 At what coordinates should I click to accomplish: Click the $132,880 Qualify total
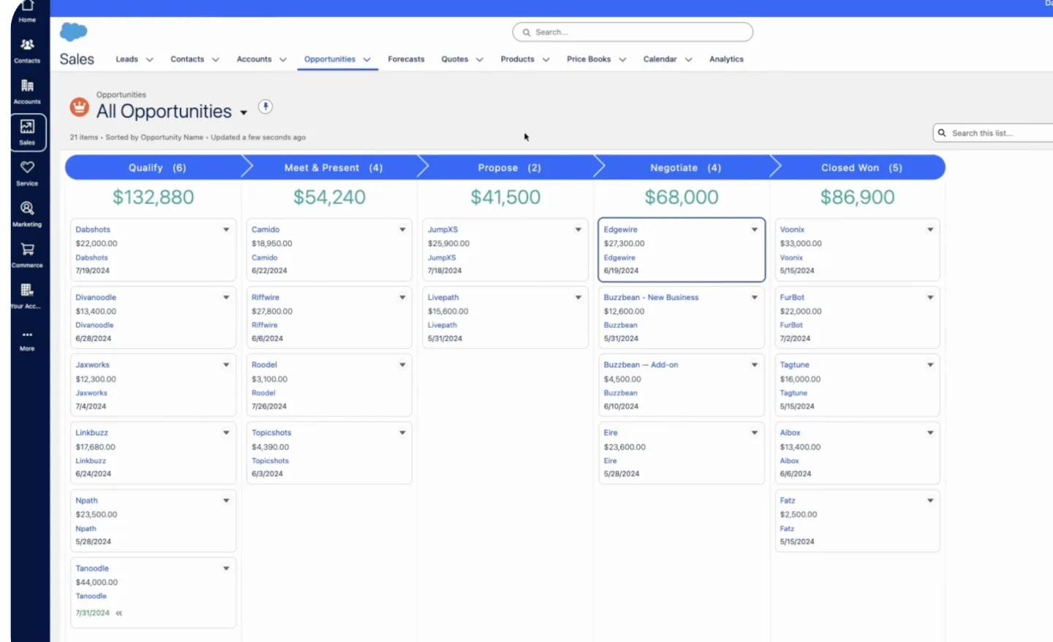pos(153,197)
